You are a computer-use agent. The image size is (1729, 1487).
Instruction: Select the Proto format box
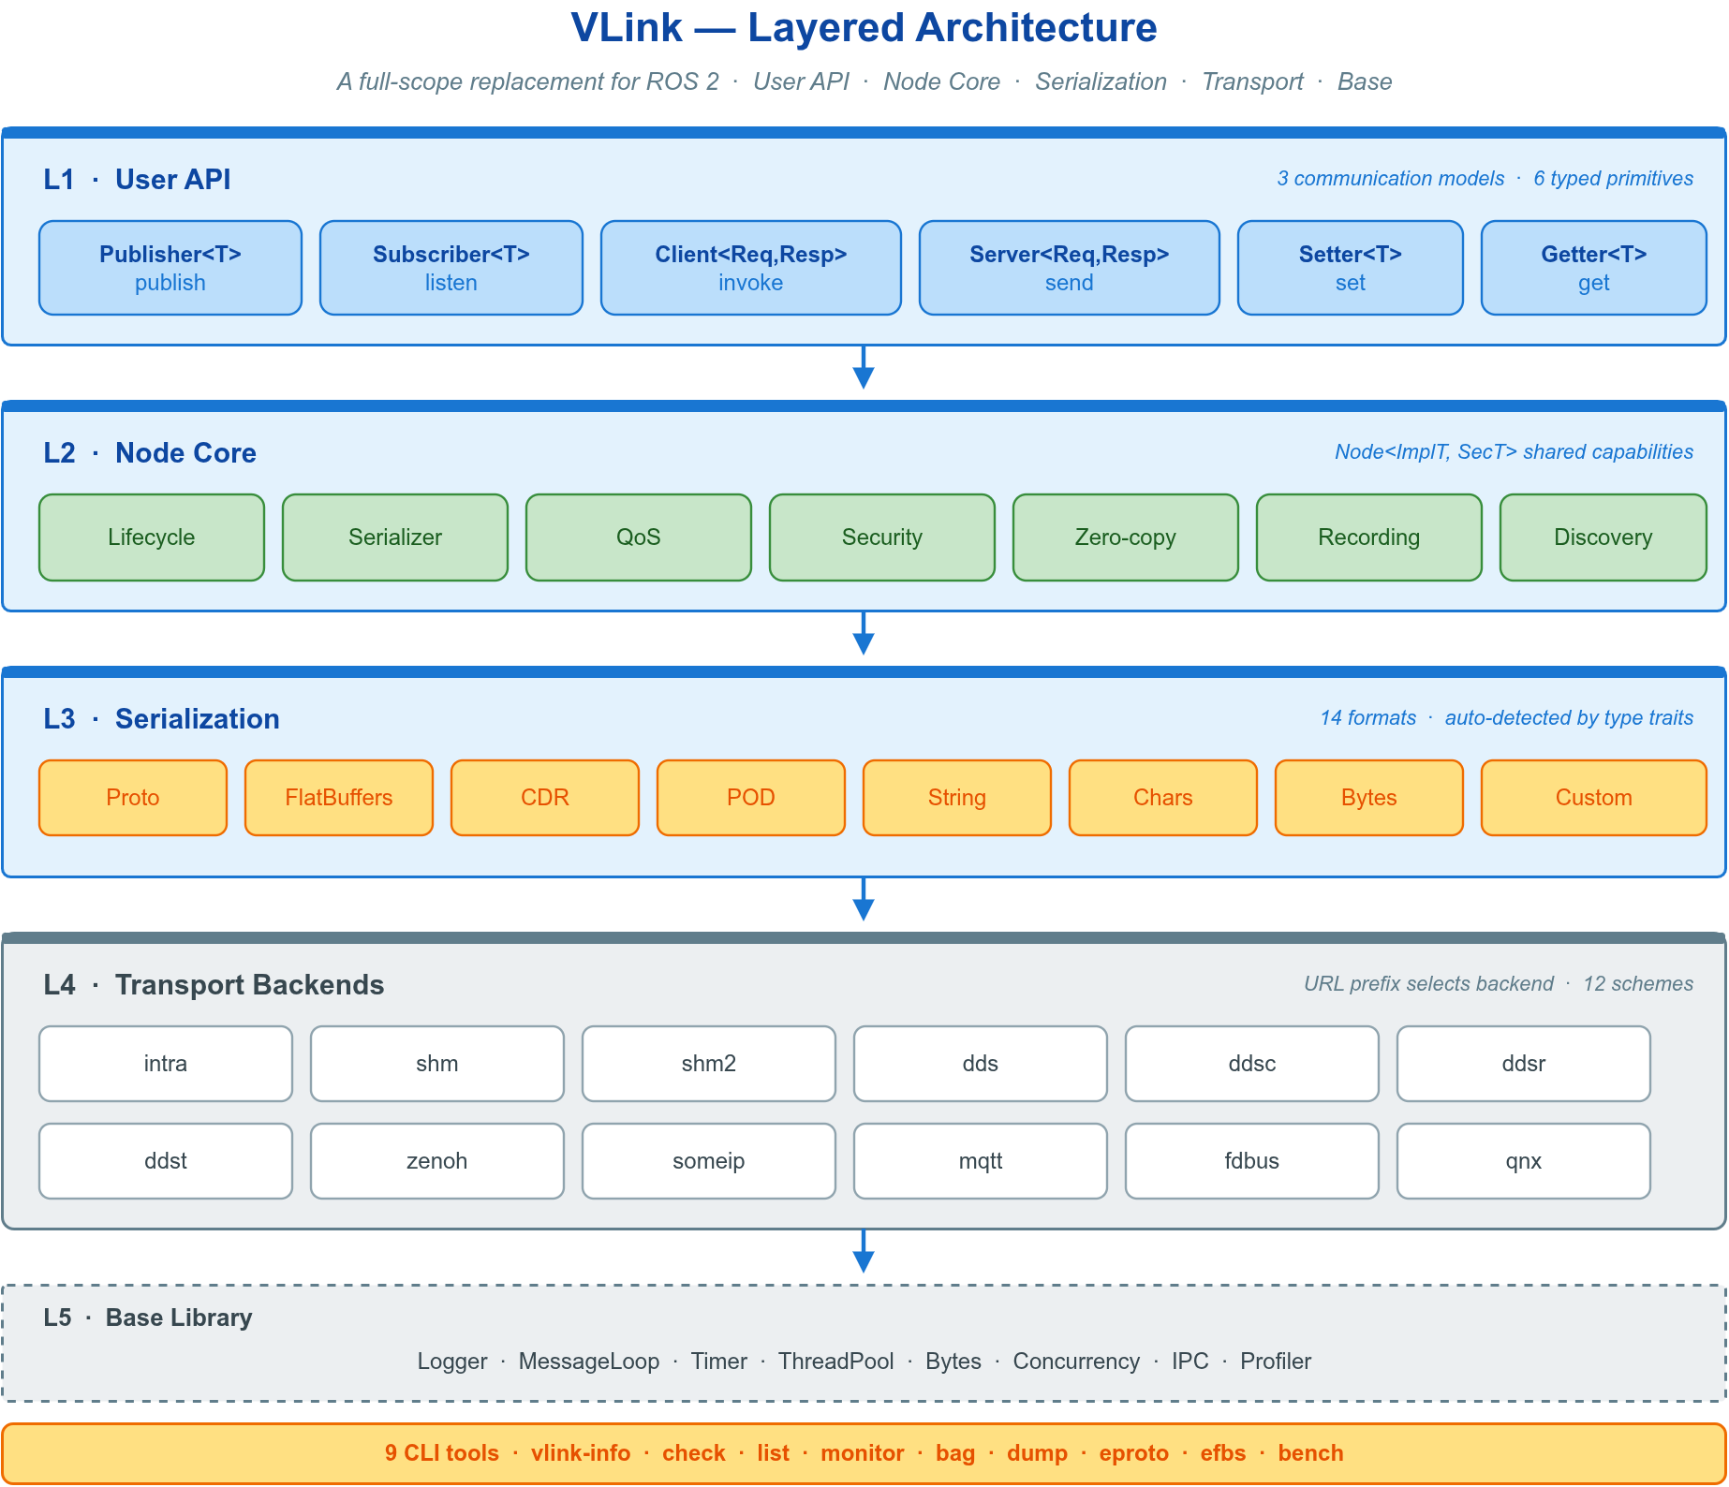point(133,798)
